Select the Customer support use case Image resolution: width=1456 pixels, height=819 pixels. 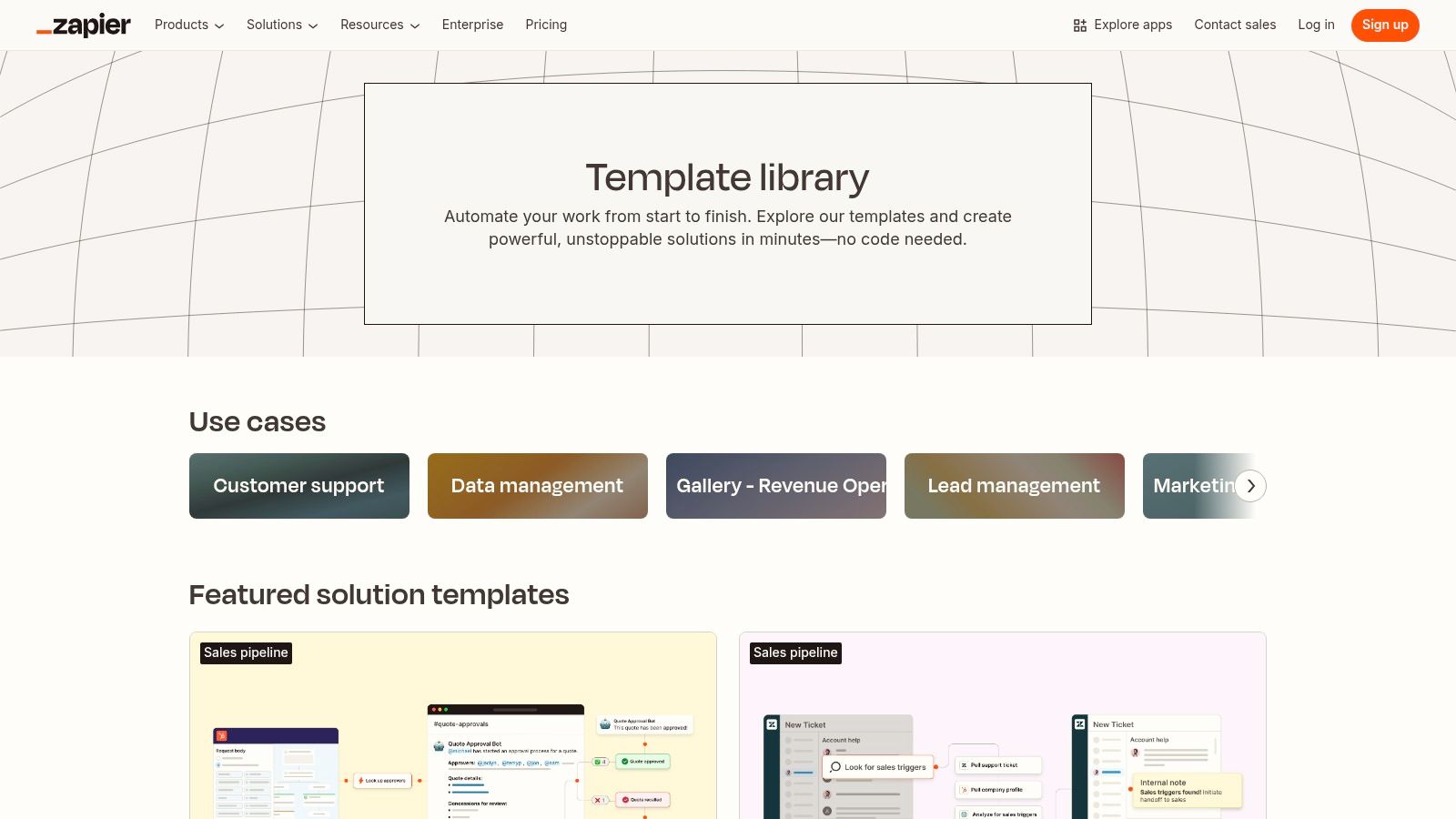(x=298, y=485)
